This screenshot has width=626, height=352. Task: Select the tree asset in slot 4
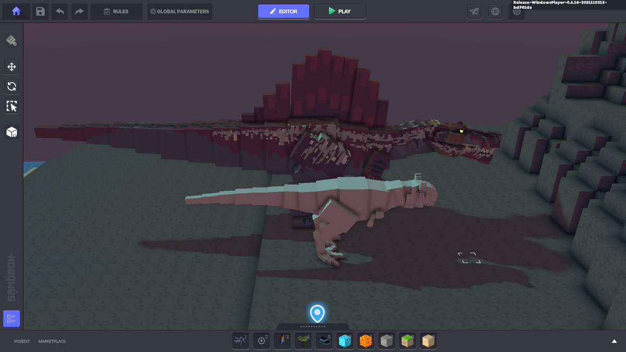click(303, 341)
